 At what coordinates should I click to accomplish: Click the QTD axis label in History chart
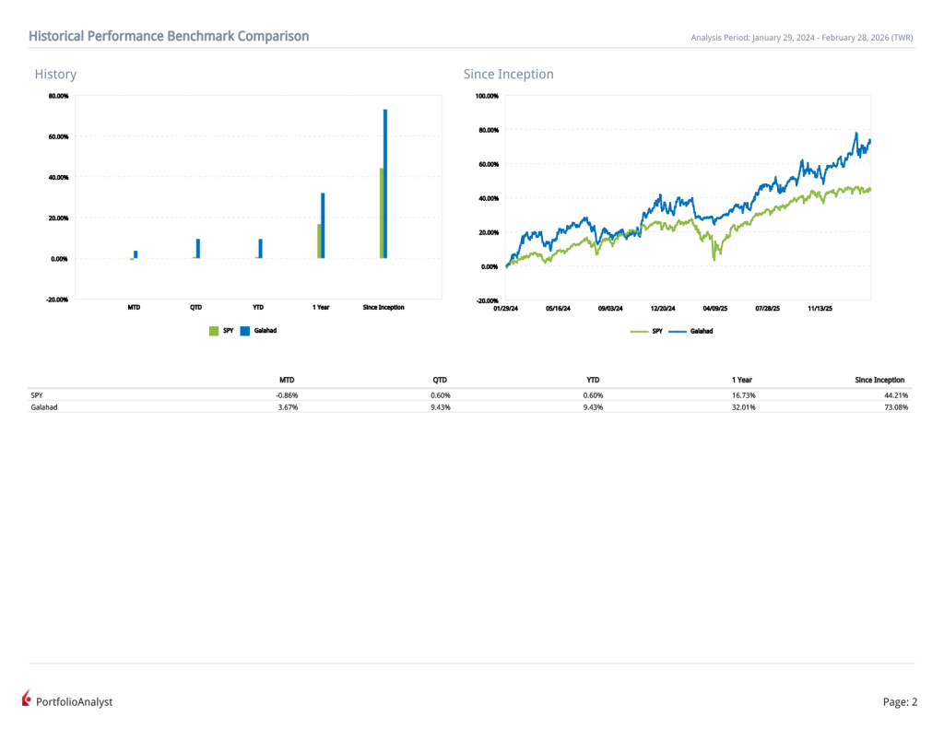point(196,308)
